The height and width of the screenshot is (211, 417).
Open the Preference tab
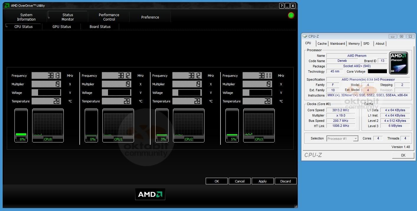[150, 17]
